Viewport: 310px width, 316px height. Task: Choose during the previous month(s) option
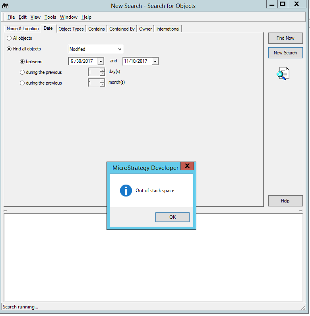point(22,83)
